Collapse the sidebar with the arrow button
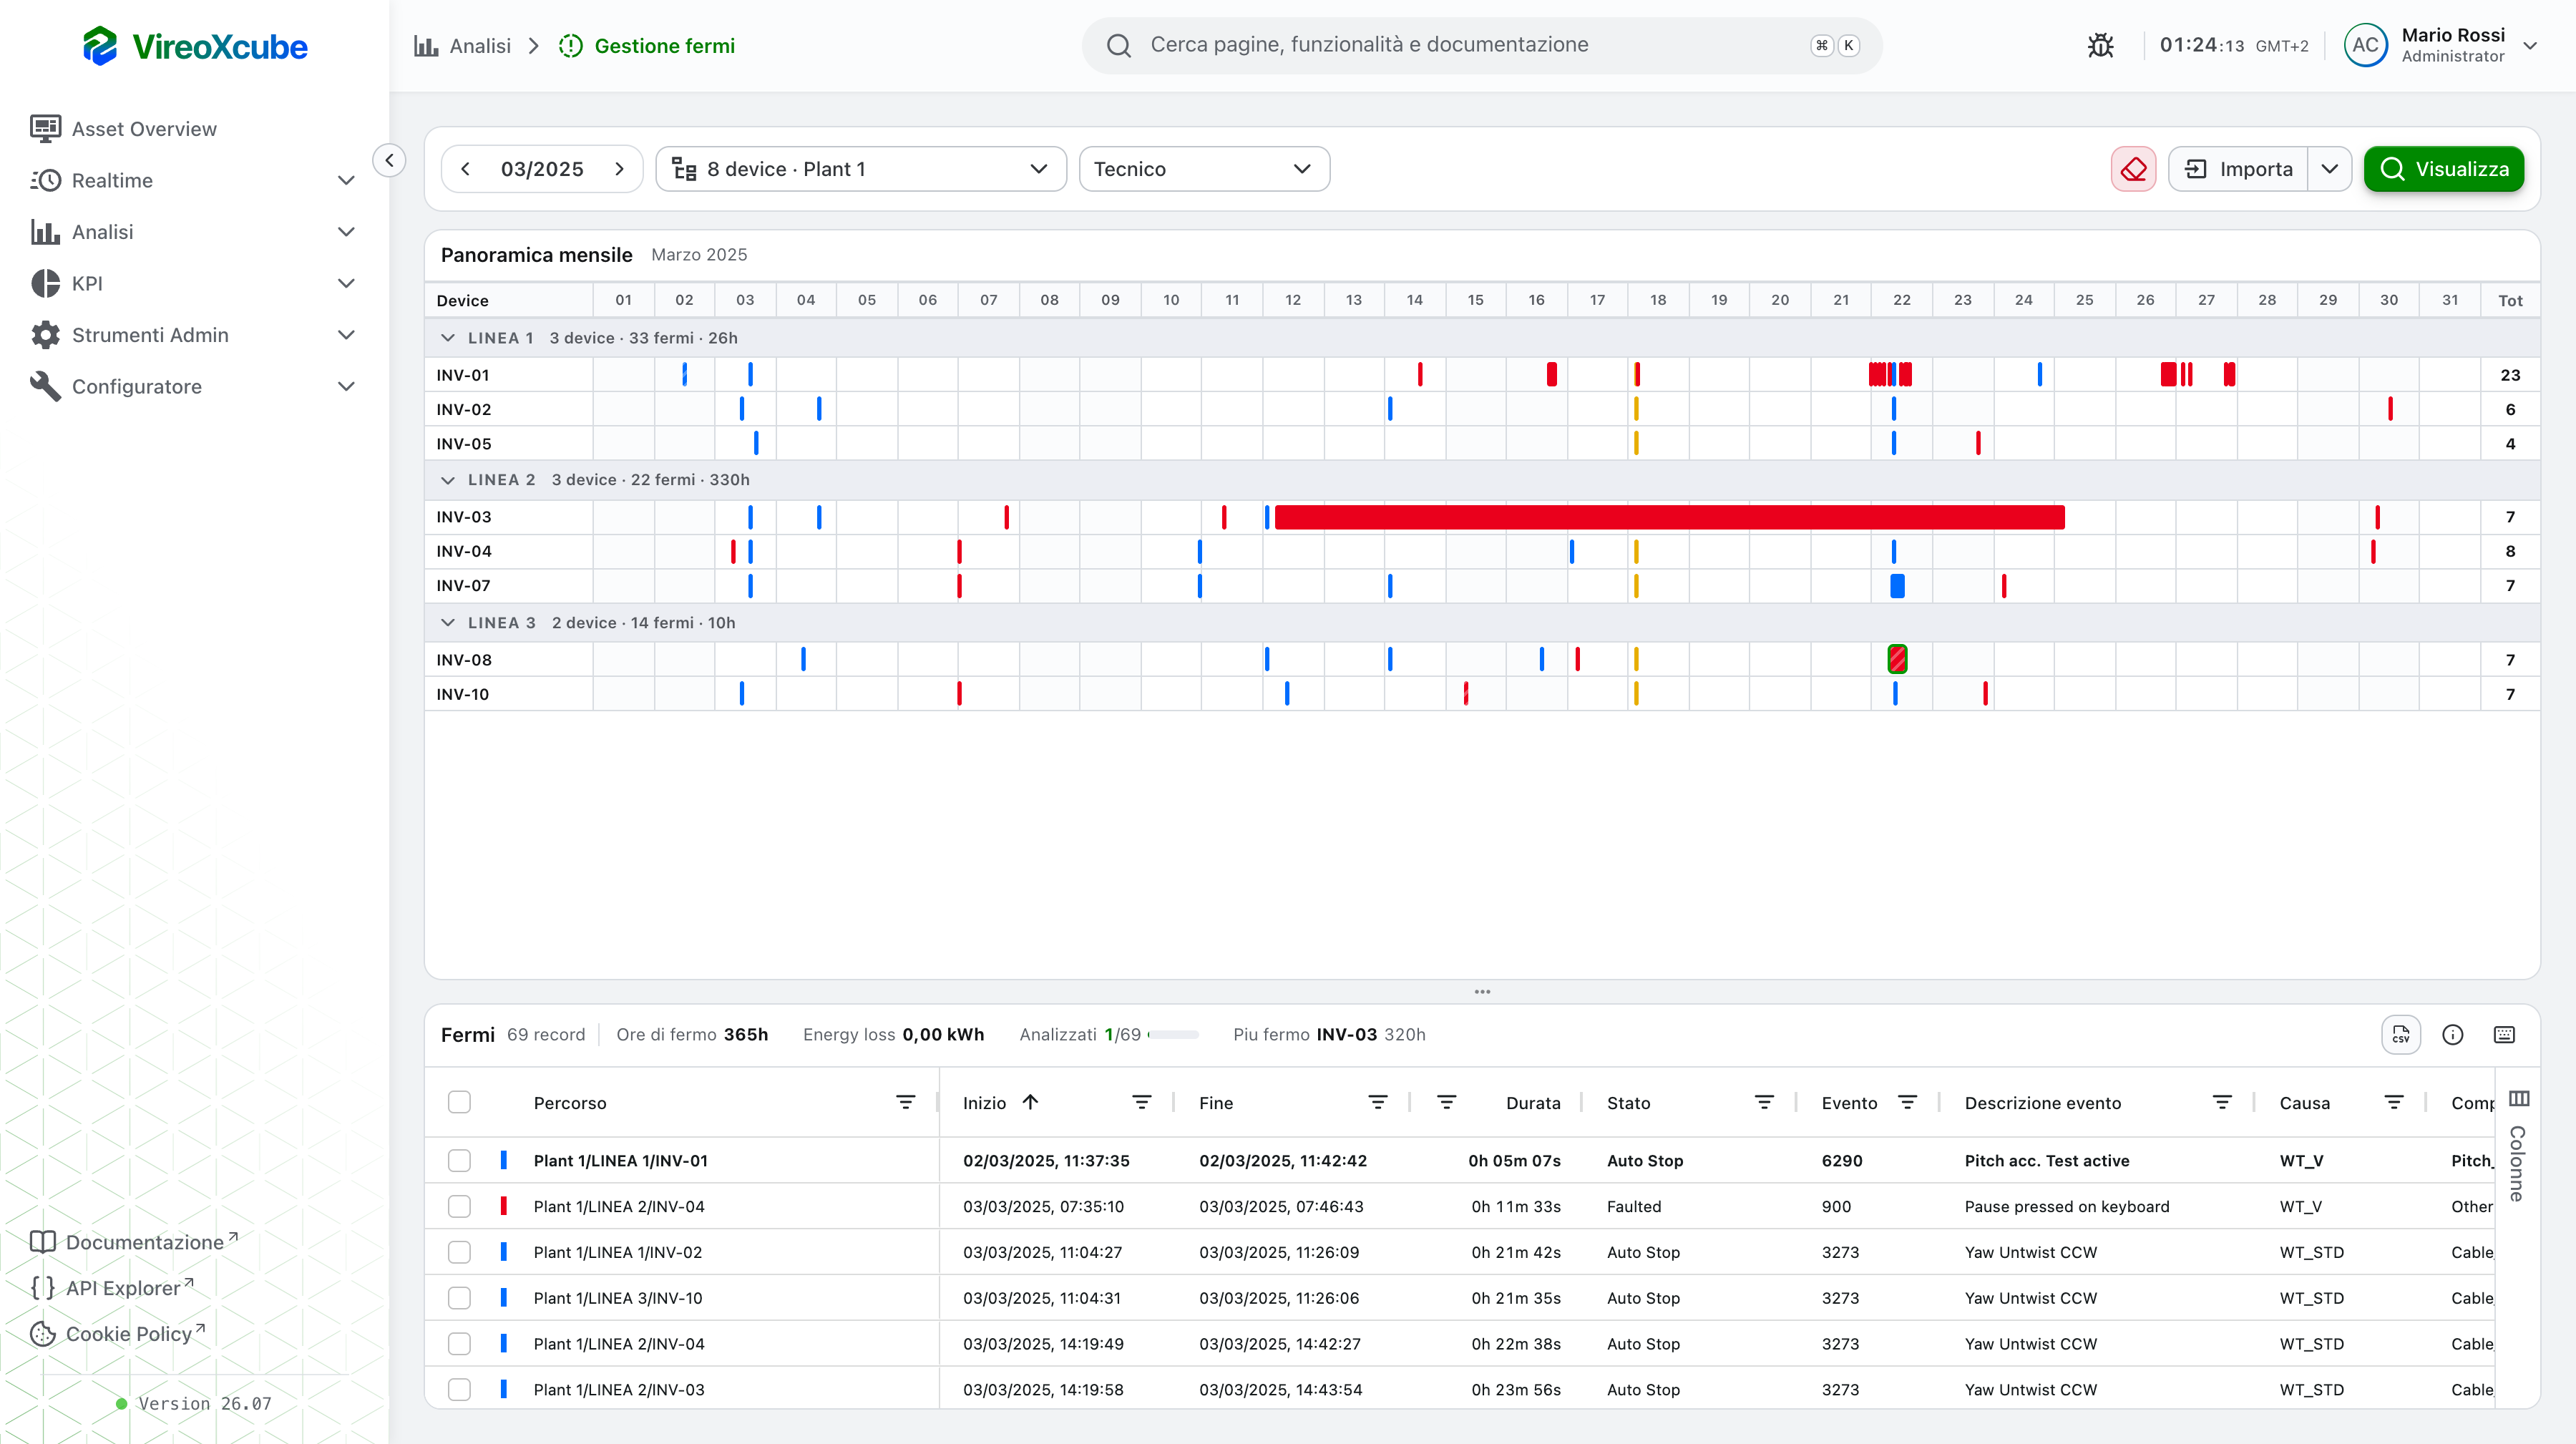2576x1444 pixels. click(389, 160)
